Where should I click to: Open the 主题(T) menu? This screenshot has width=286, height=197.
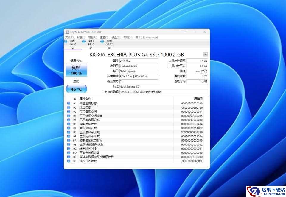click(104, 37)
